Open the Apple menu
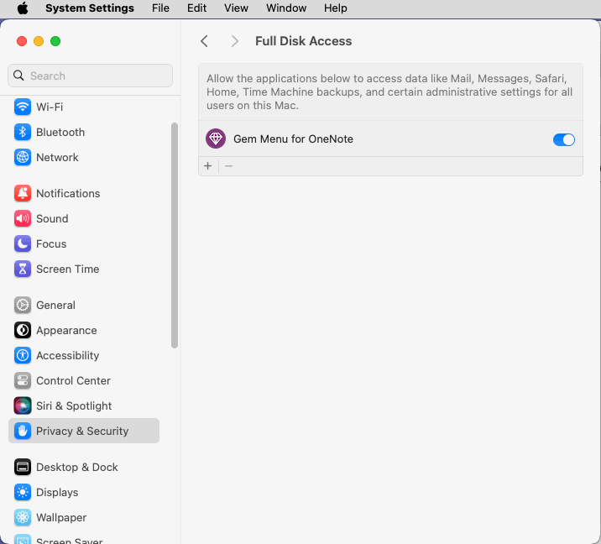The height and width of the screenshot is (544, 601). [x=23, y=8]
